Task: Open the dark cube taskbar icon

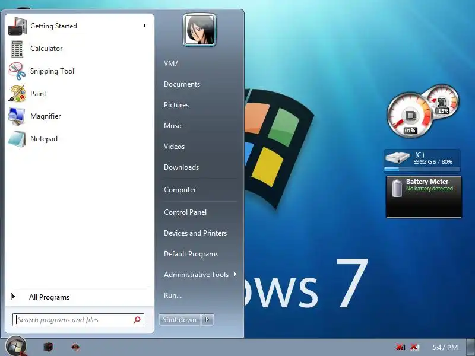Action: pos(49,347)
